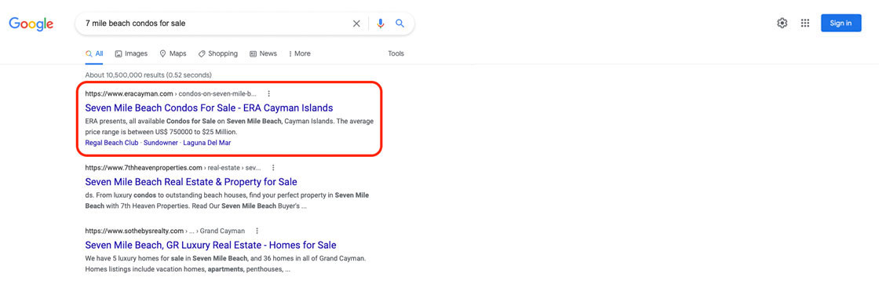Open options dots beside sothebysrealty.com result
Viewport: 879px width, 288px height.
[257, 231]
